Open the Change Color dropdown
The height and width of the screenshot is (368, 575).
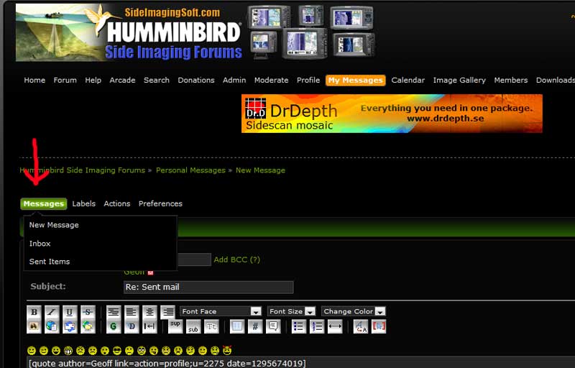pos(354,311)
